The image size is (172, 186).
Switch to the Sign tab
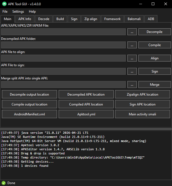click(x=74, y=19)
